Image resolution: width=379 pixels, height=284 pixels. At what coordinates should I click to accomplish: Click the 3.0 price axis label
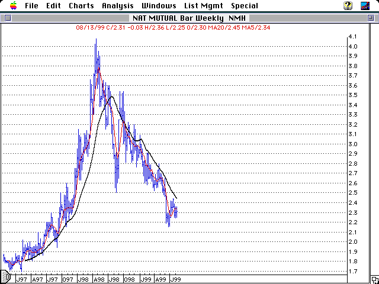353,144
